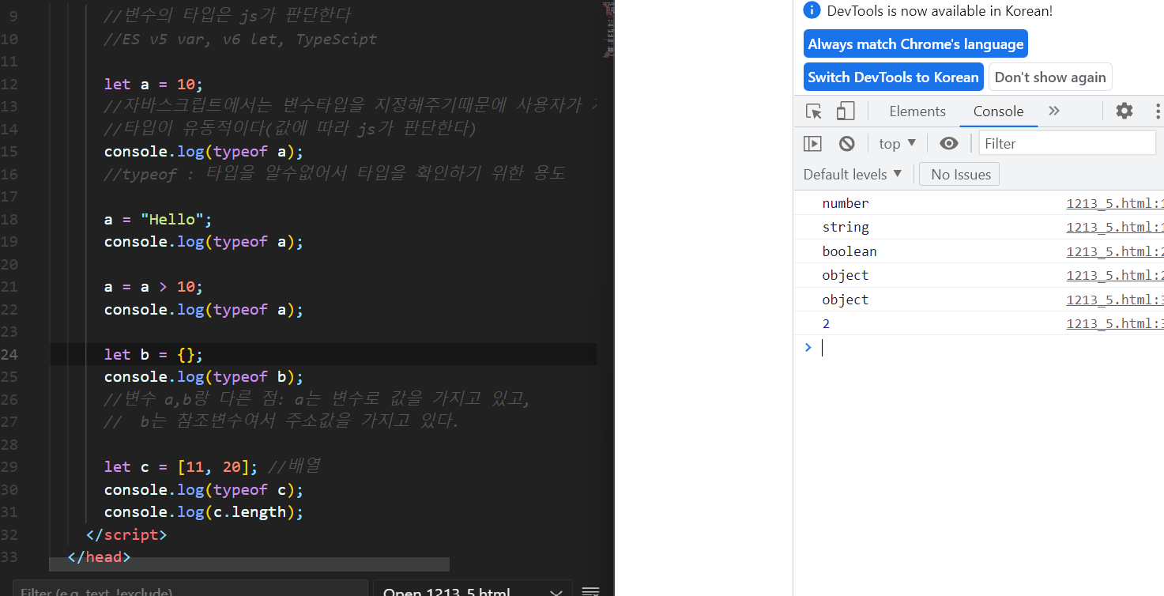
Task: Click Don't show again button
Action: [x=1050, y=77]
